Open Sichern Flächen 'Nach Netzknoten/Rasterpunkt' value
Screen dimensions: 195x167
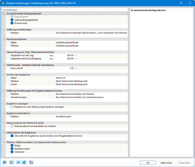click(x=91, y=81)
